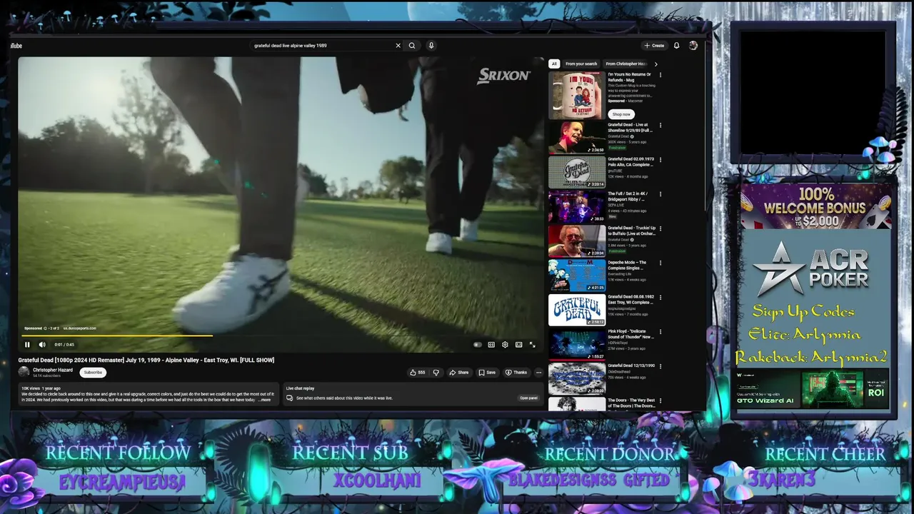
Task: Open the live chat replay panel
Action: tap(528, 398)
